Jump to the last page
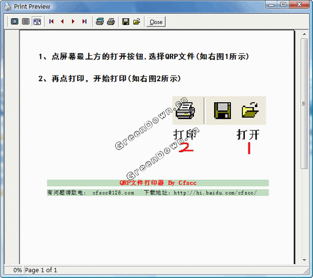 coord(85,21)
